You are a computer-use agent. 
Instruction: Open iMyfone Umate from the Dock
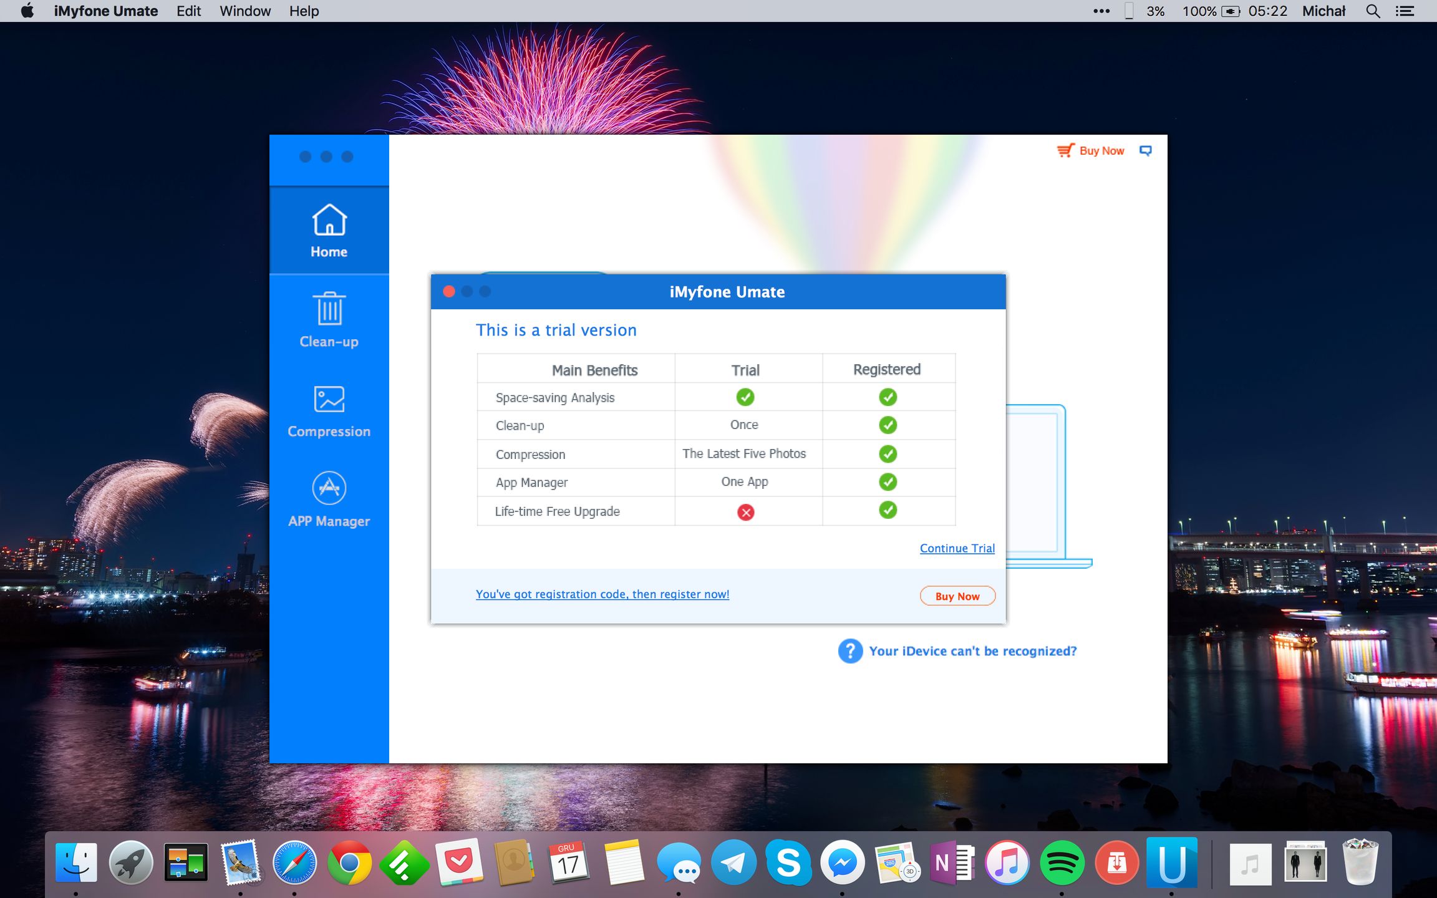point(1171,864)
